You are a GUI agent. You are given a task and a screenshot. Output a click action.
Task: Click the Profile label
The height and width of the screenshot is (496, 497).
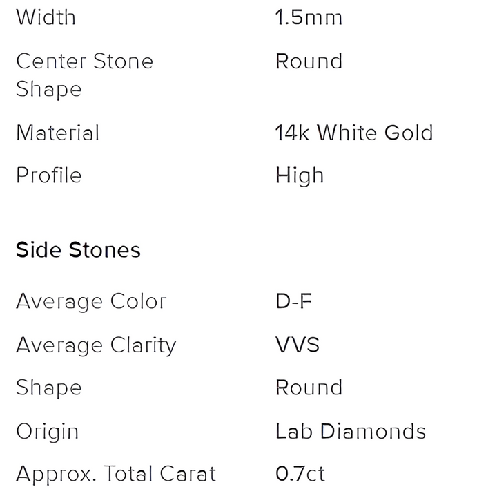(x=48, y=175)
